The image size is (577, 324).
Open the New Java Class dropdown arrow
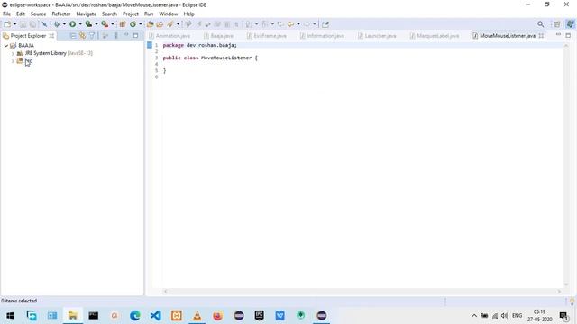(x=141, y=24)
